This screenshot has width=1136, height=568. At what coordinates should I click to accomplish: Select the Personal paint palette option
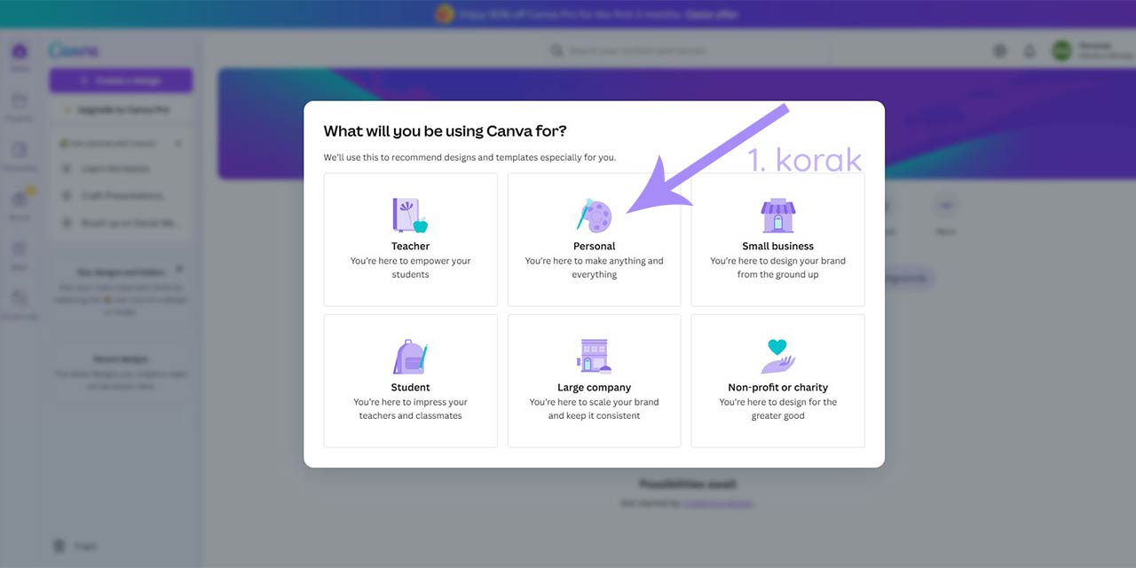(594, 216)
